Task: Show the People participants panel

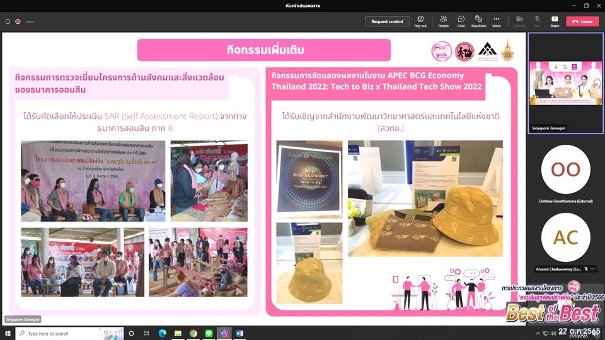Action: 444,21
